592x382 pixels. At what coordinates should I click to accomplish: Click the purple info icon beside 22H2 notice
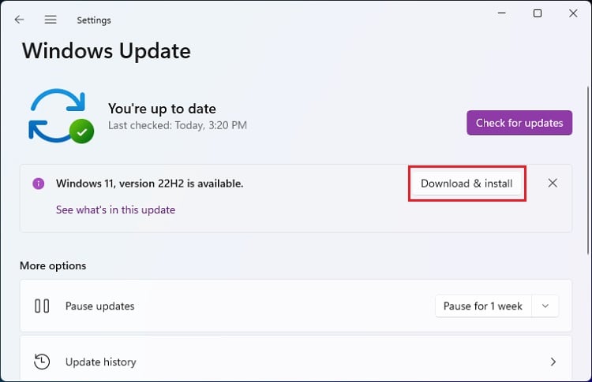click(38, 184)
